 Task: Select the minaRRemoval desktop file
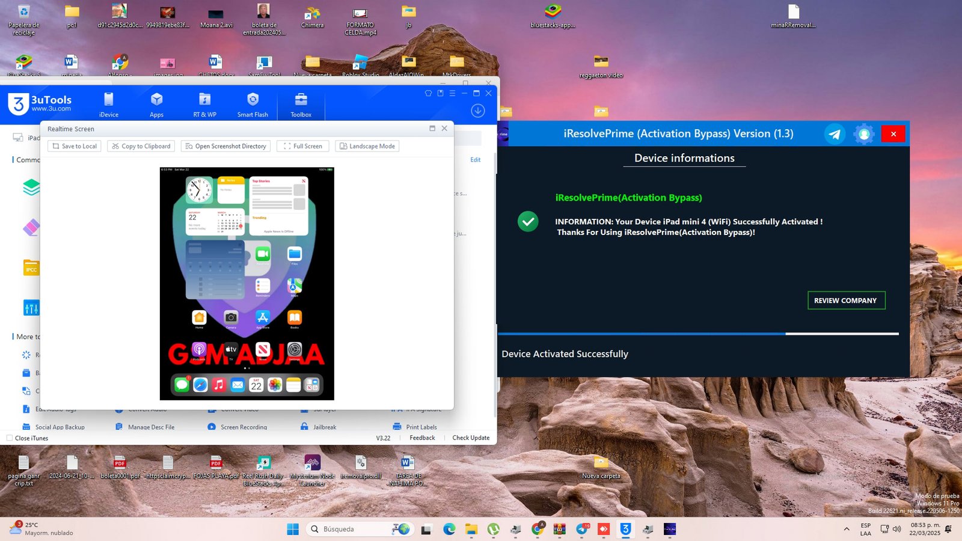click(x=793, y=17)
